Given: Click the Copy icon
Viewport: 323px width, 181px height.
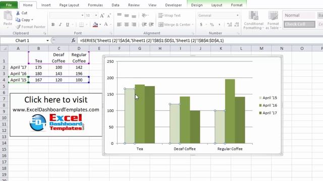Looking at the screenshot, I should pyautogui.click(x=18, y=20).
